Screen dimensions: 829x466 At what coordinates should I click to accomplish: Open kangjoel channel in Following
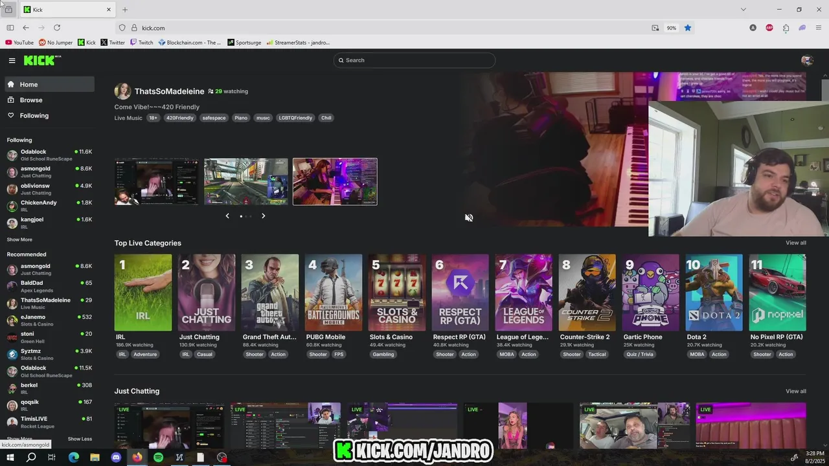pyautogui.click(x=50, y=223)
